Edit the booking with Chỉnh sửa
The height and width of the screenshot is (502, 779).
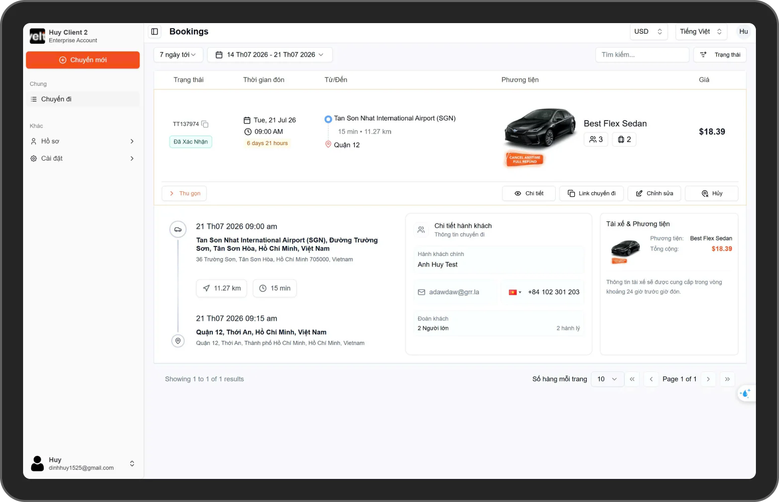654,193
